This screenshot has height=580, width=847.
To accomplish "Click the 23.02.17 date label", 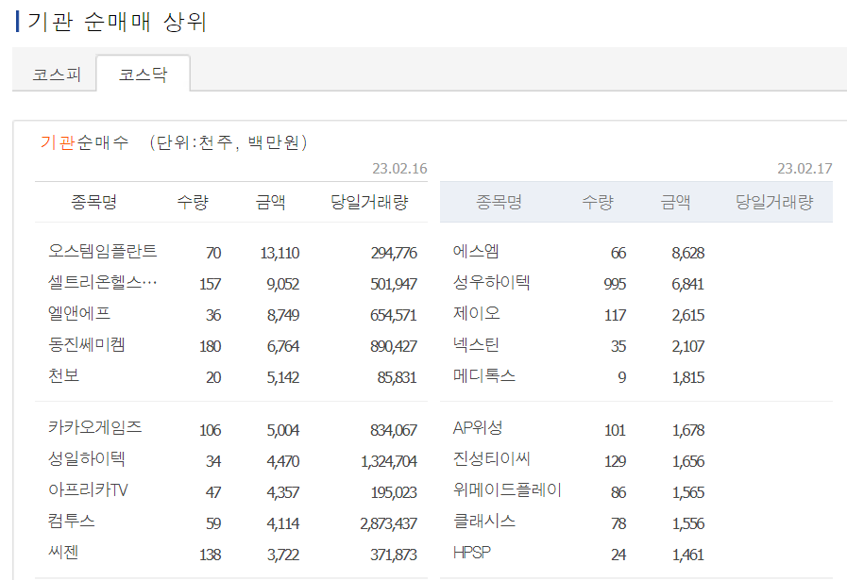I will tap(805, 169).
